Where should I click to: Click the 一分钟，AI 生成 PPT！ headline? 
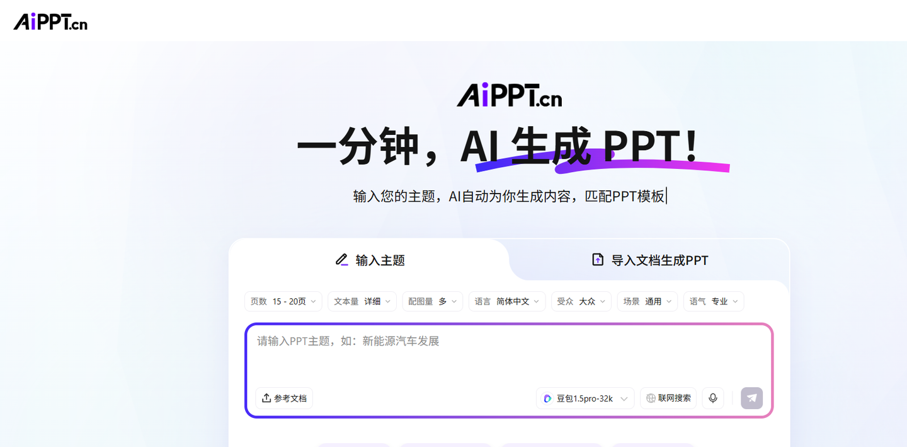point(498,146)
